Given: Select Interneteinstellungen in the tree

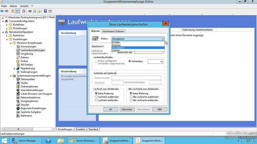Looking at the screenshot, I should 32,90.
